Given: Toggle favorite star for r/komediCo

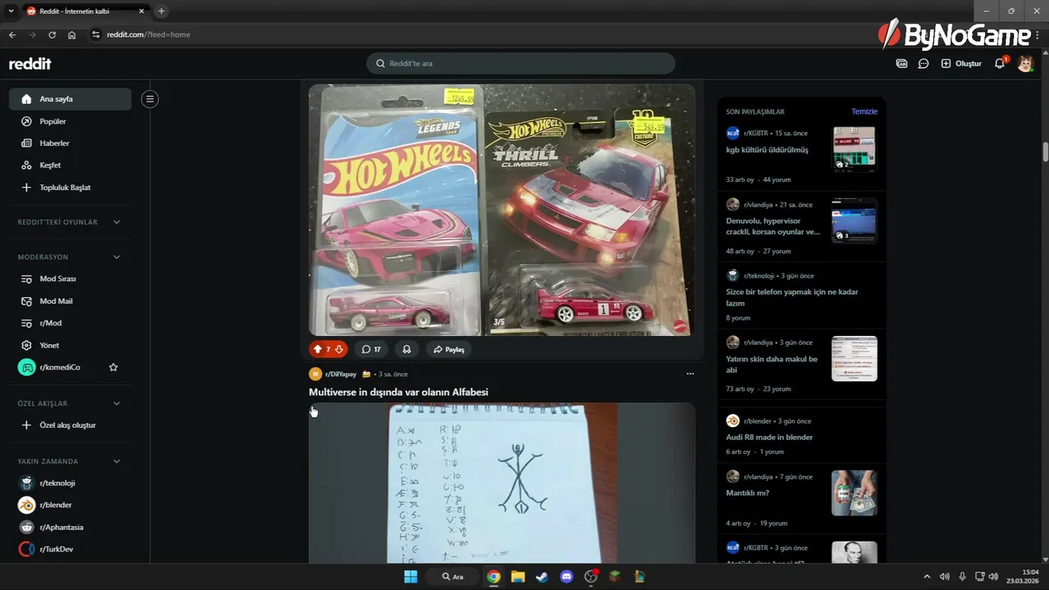Looking at the screenshot, I should pos(113,367).
